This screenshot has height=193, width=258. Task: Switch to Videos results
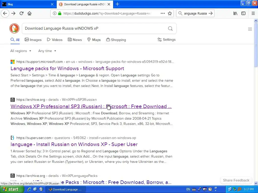click(x=55, y=40)
